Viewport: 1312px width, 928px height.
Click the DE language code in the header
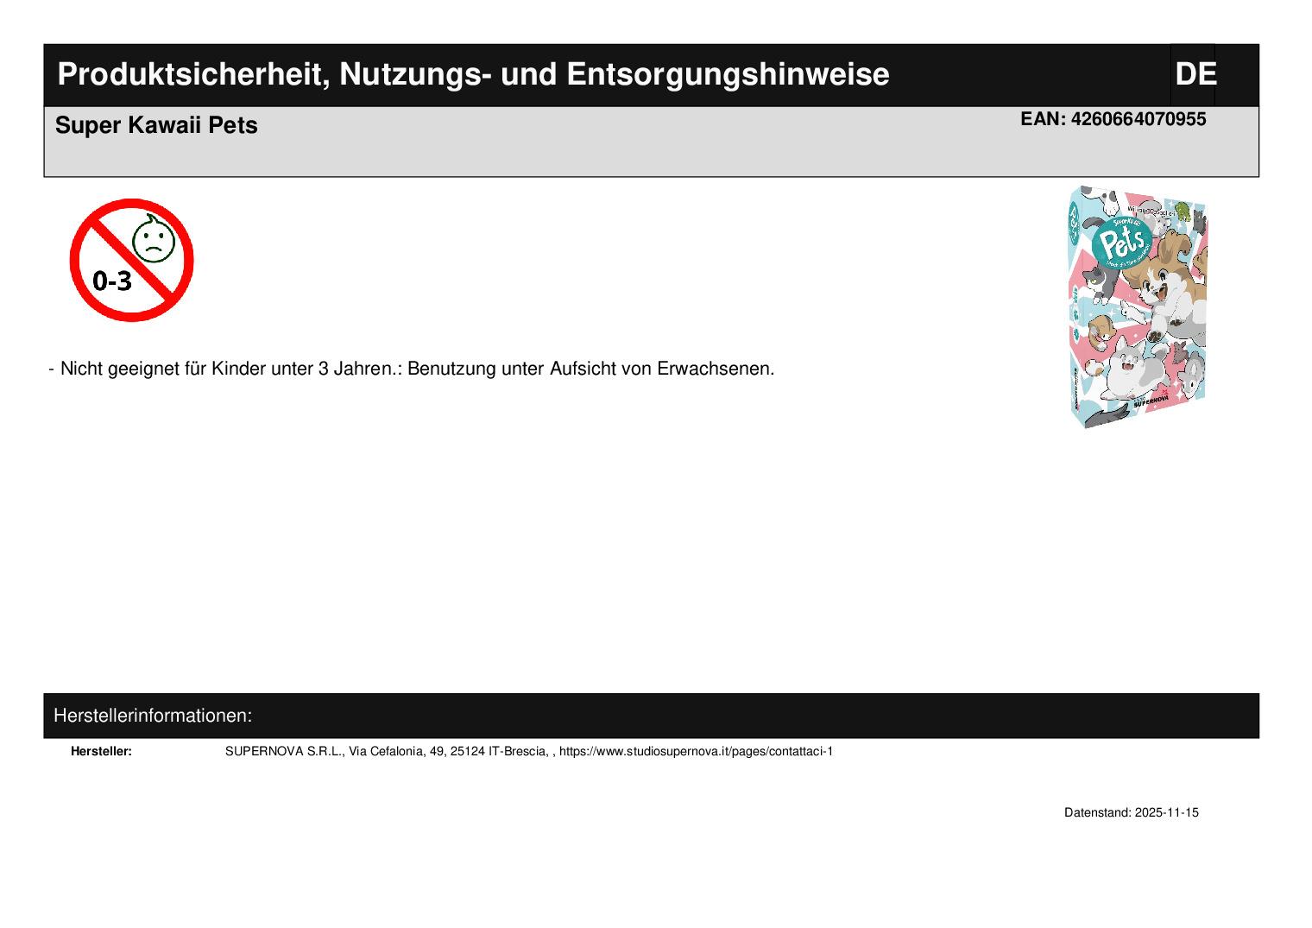click(1195, 75)
